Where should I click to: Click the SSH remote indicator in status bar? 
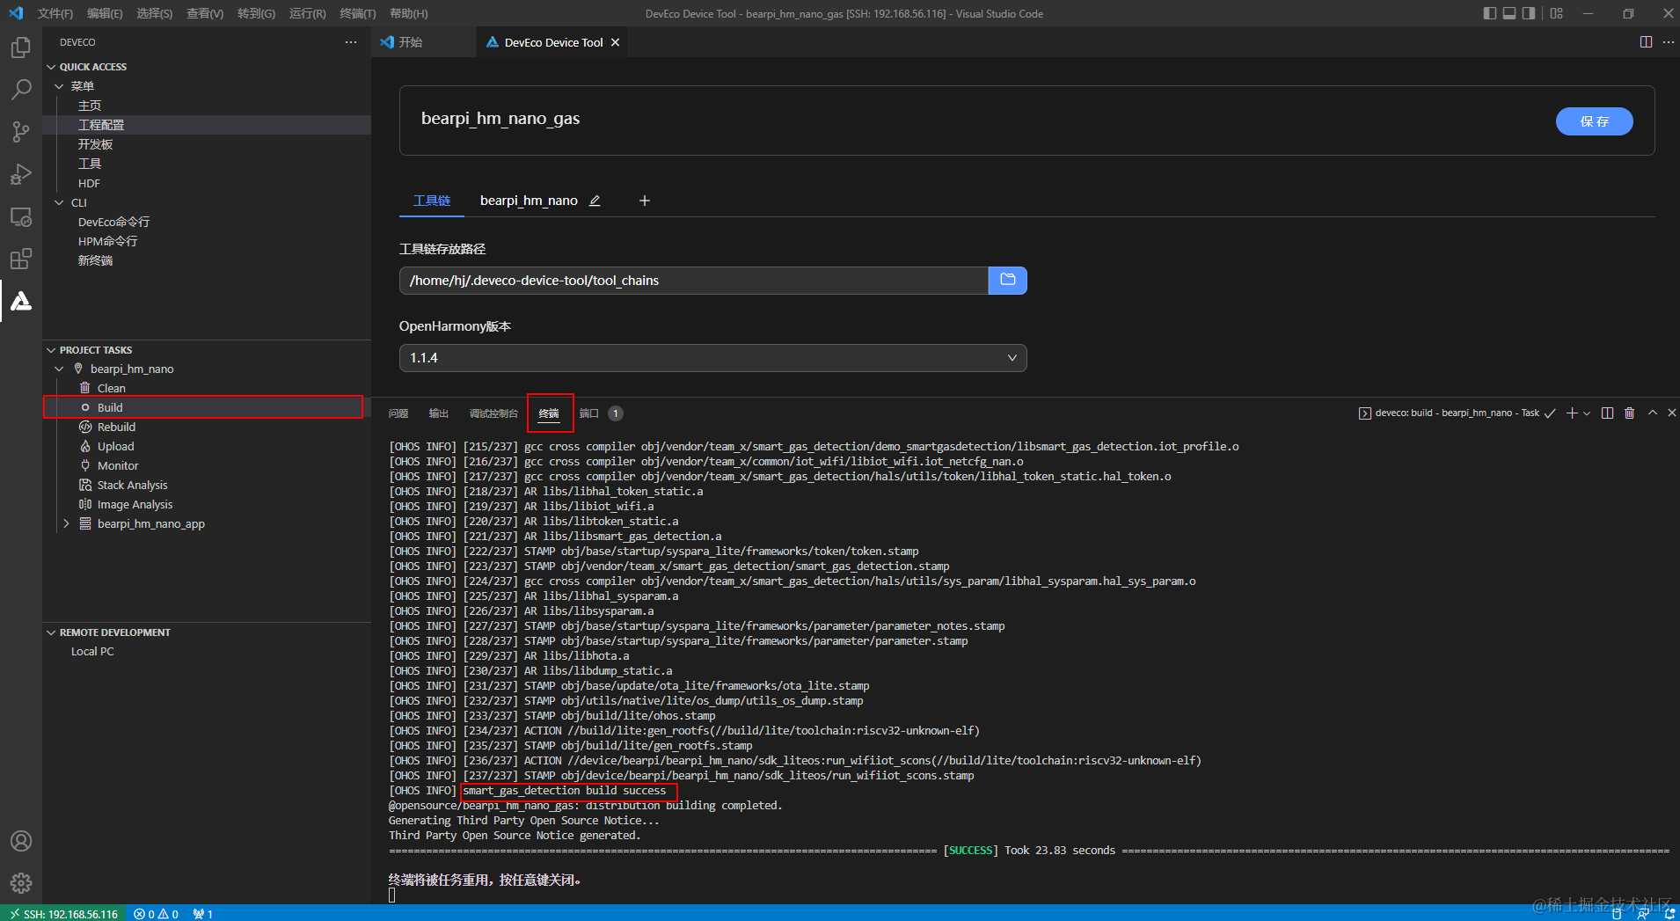click(x=63, y=914)
